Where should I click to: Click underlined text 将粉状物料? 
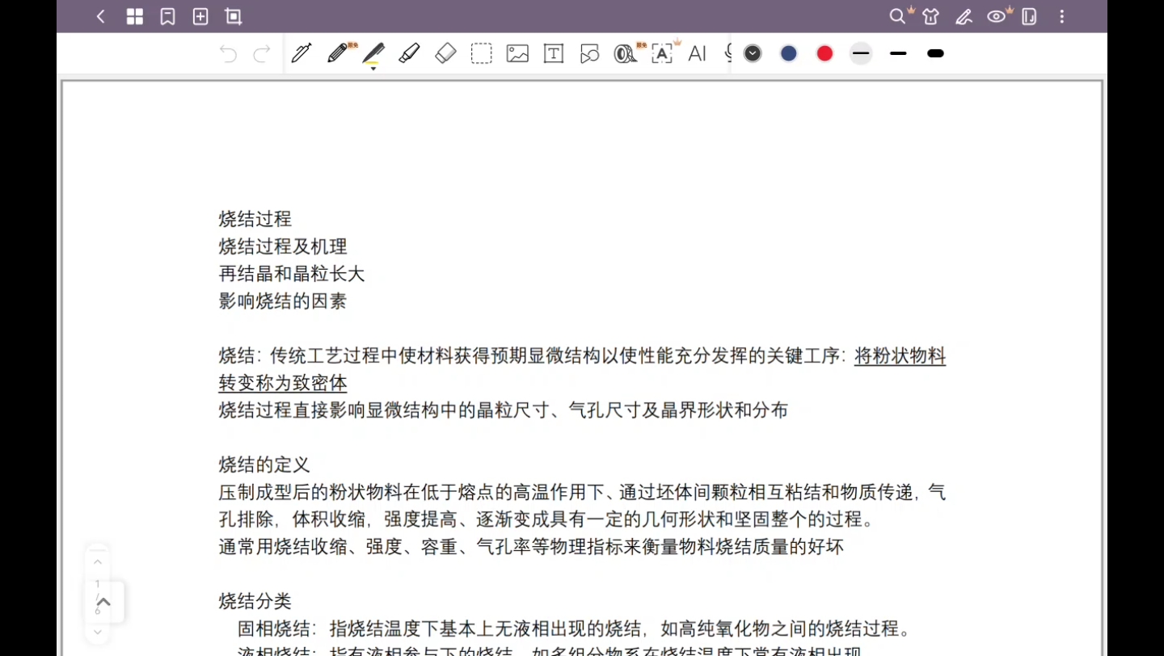click(900, 356)
